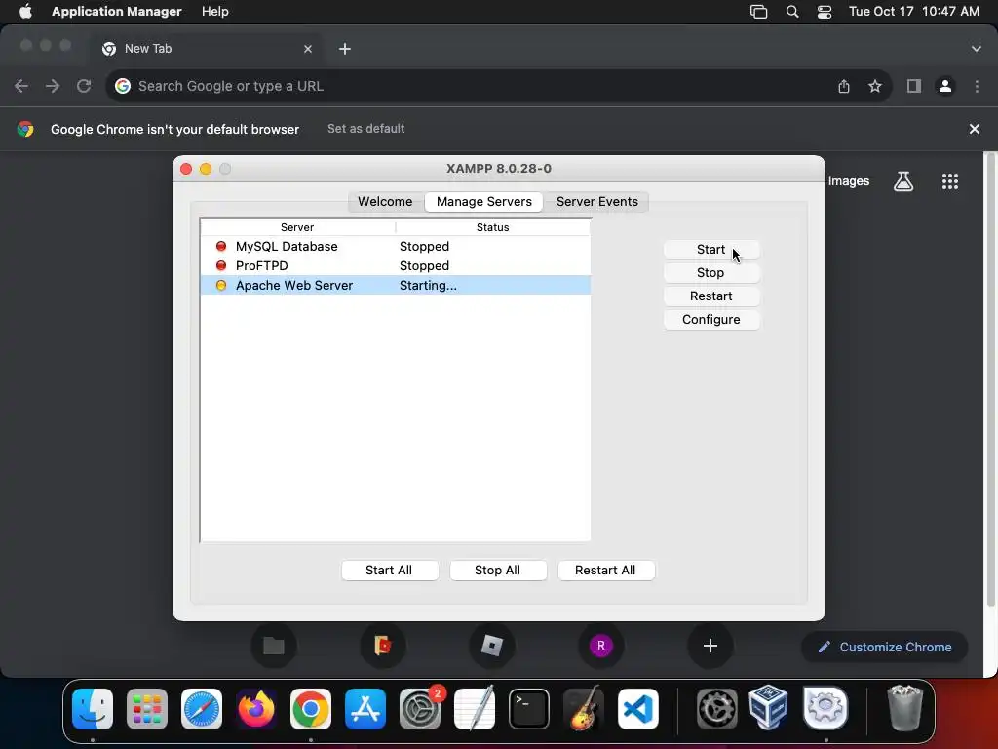Close the New Tab tab
Image resolution: width=998 pixels, height=749 pixels.
click(x=308, y=49)
